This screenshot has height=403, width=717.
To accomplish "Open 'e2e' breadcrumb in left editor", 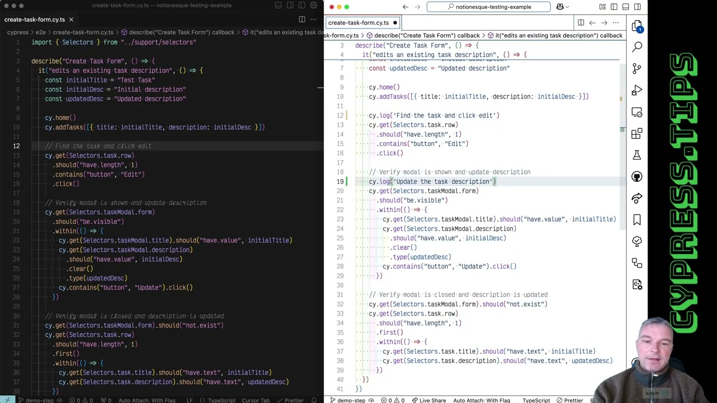I will (x=40, y=32).
